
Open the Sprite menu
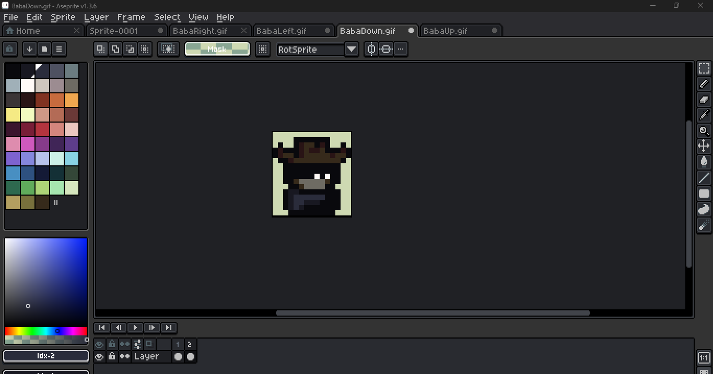63,17
